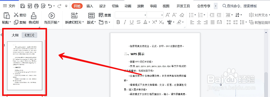Click the distributed alignment icon
Image resolution: width=270 pixels, height=97 pixels.
[219, 22]
